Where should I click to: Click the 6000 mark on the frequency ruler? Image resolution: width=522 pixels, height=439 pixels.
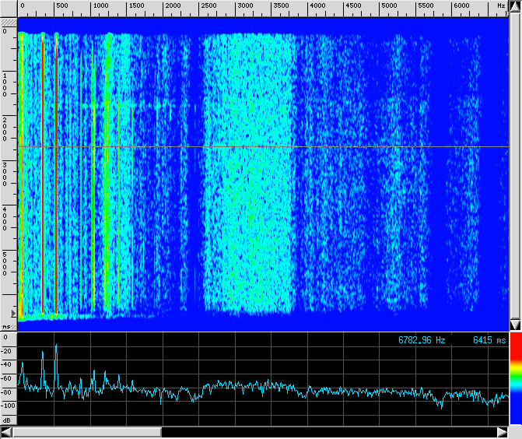point(461,5)
